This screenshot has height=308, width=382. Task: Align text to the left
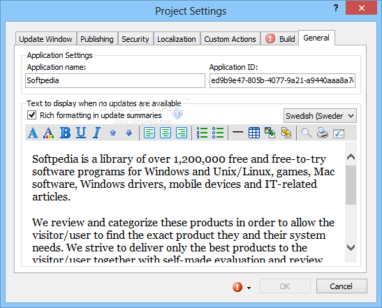pyautogui.click(x=149, y=133)
